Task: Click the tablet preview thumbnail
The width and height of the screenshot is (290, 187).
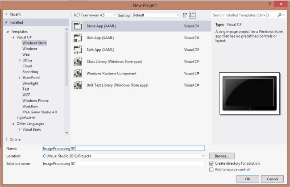Action: point(249,93)
